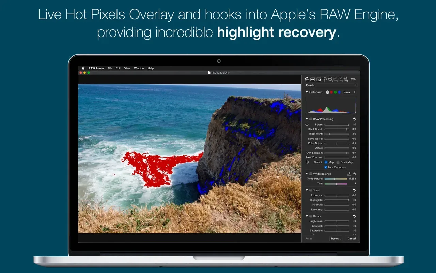Toggle the RAW Processing checkbox
436x273 pixels.
click(311, 119)
